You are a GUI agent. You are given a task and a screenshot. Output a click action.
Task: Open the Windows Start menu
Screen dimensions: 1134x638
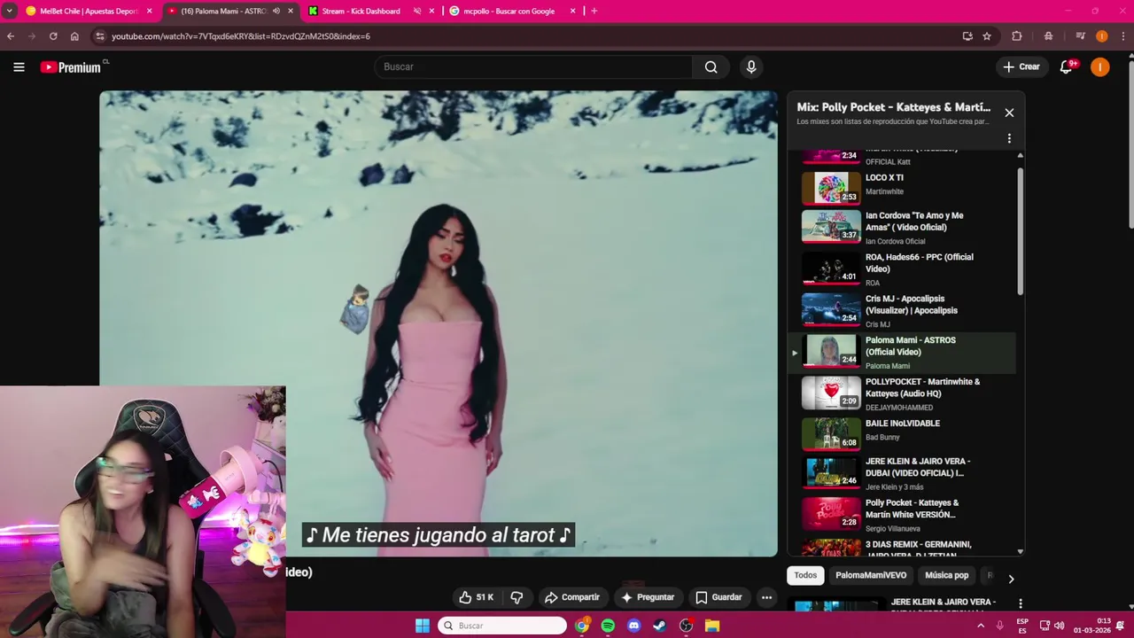(423, 626)
